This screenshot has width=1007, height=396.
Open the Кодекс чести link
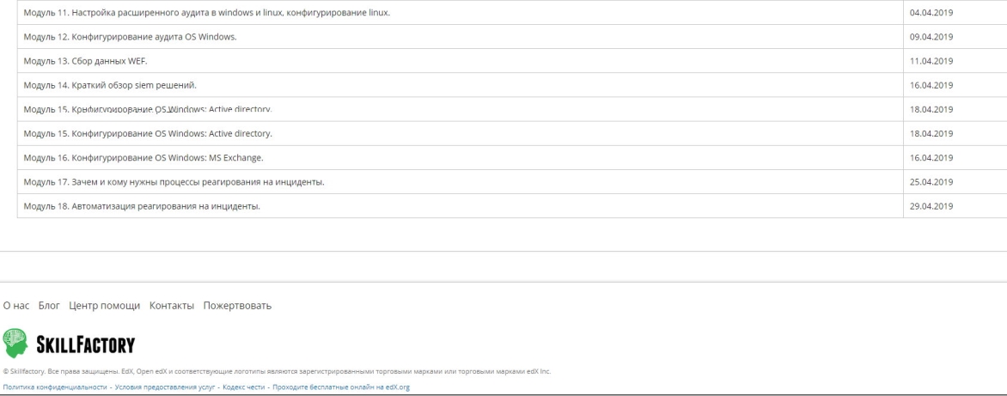coord(243,387)
